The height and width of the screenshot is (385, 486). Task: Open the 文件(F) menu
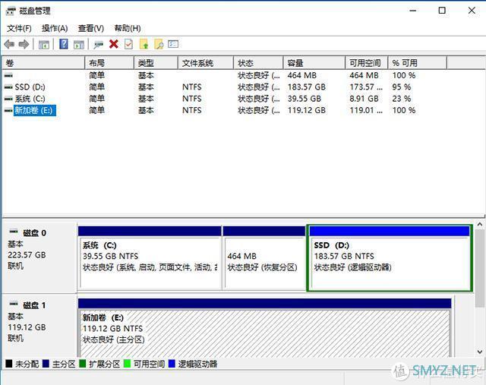point(19,29)
